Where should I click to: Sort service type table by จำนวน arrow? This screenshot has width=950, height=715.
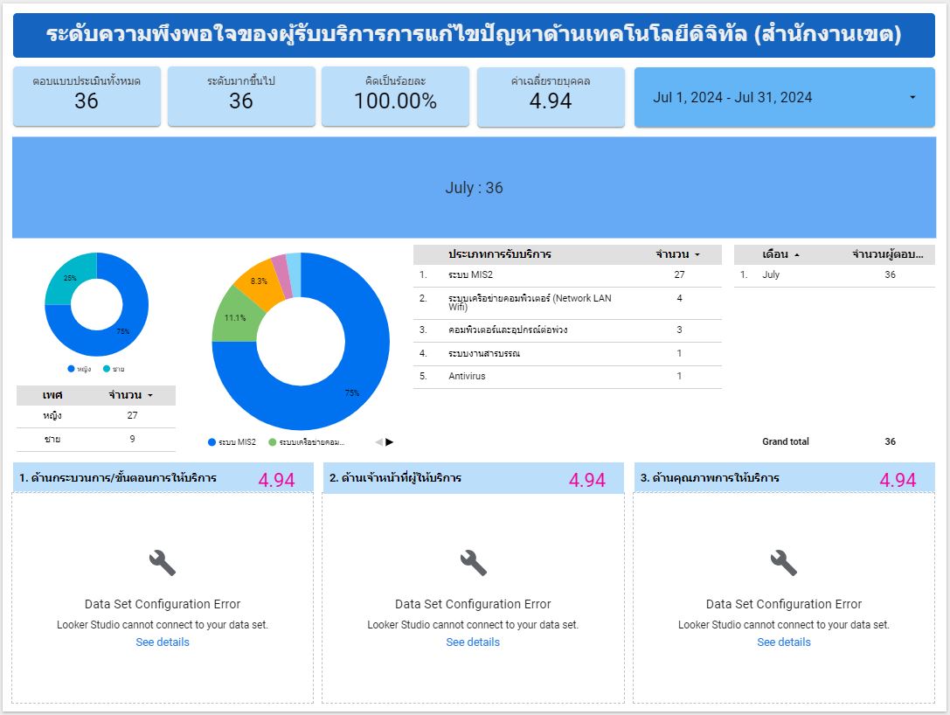[x=697, y=255]
